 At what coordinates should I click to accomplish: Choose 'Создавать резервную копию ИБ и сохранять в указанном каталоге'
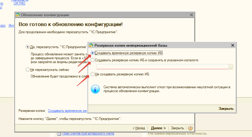click(x=93, y=60)
